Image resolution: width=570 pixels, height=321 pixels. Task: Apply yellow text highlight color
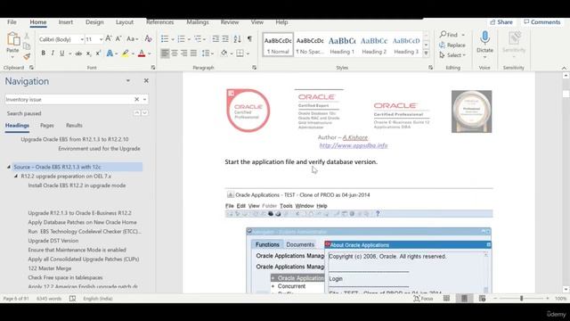click(x=126, y=53)
